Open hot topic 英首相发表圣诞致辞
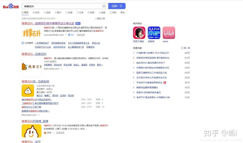The height and width of the screenshot is (143, 243). point(153,58)
